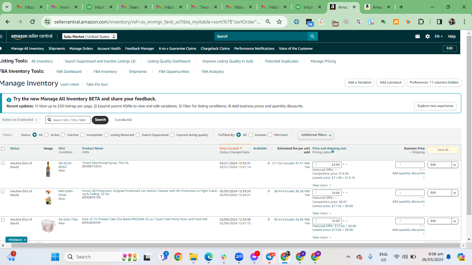Image resolution: width=472 pixels, height=265 pixels.
Task: Open Edit dropdown arrow for Armor All
Action: (x=455, y=193)
